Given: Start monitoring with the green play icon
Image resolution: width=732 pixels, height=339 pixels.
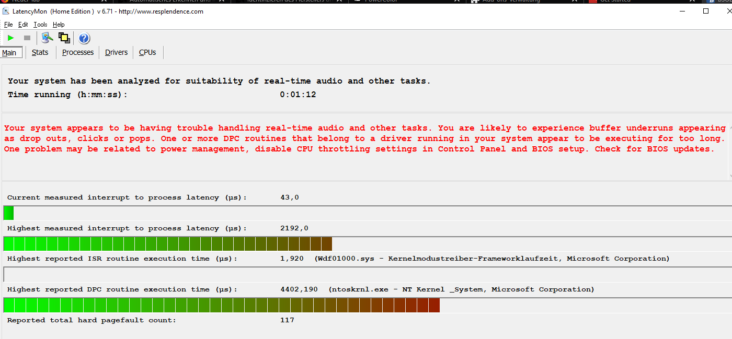Looking at the screenshot, I should [10, 38].
